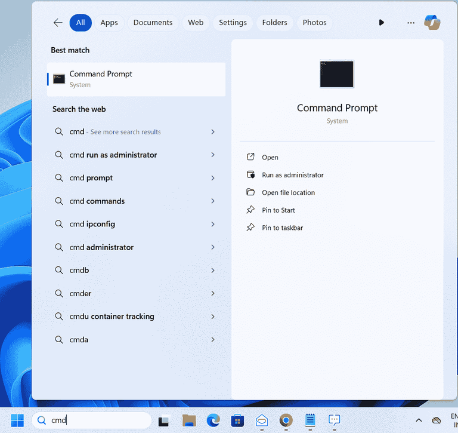Open File Explorer from the taskbar
The width and height of the screenshot is (458, 433).
[x=189, y=420]
